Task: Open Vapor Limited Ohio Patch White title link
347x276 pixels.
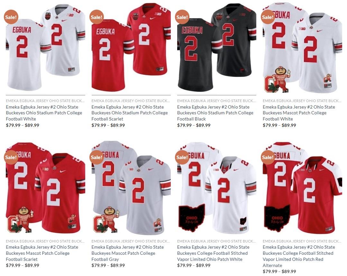Action: [213, 253]
